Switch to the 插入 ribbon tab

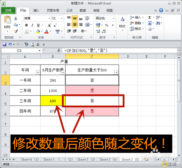36,11
